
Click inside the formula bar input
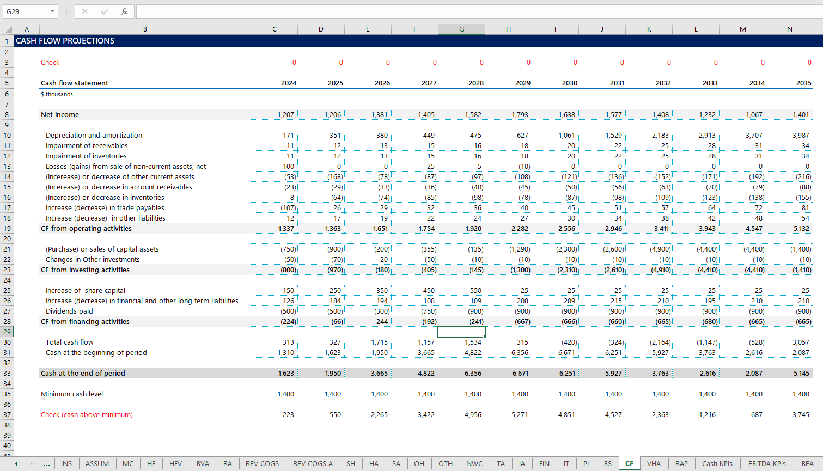click(474, 11)
